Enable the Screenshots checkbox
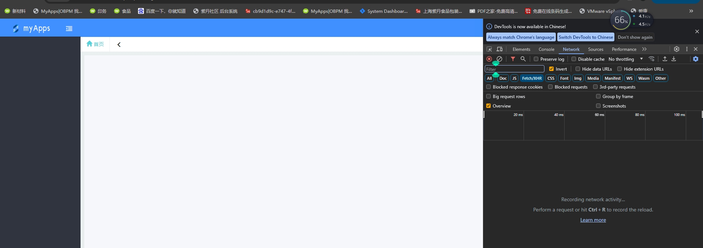The height and width of the screenshot is (248, 703). [x=598, y=106]
